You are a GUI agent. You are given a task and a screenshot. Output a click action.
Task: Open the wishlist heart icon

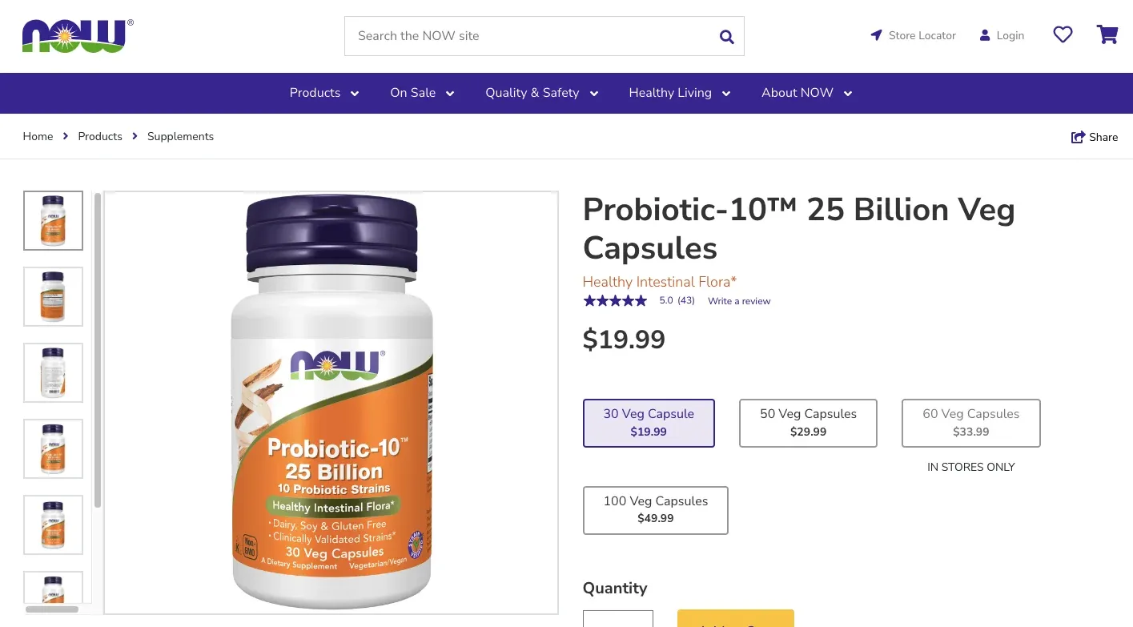coord(1063,34)
